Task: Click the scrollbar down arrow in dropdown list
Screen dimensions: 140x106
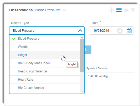Action: [82, 91]
